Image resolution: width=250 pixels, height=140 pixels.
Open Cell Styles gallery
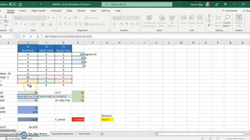click(172, 21)
